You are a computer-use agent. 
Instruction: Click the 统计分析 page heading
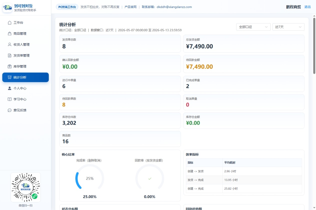click(68, 25)
